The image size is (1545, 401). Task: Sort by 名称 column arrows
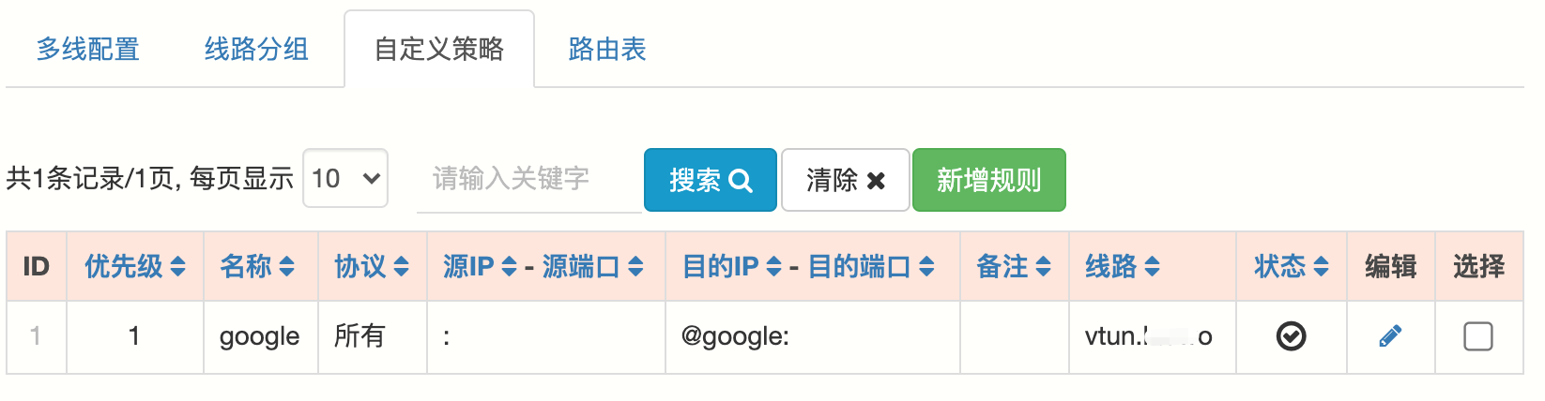287,267
